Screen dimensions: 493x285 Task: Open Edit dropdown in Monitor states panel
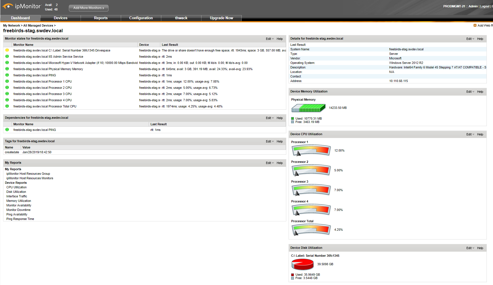tap(270, 39)
